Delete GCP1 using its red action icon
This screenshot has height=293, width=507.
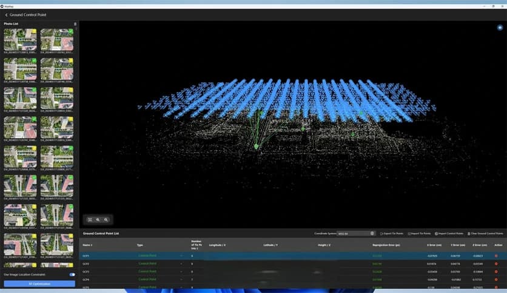tap(496, 256)
